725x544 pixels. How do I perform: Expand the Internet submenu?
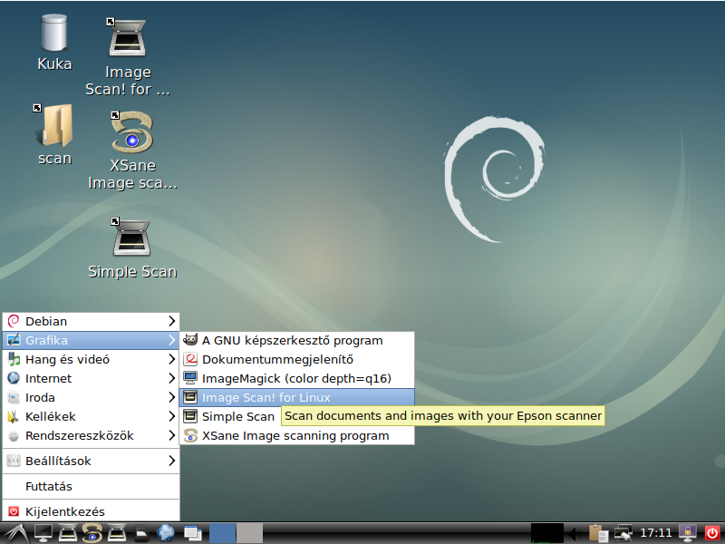coord(91,378)
